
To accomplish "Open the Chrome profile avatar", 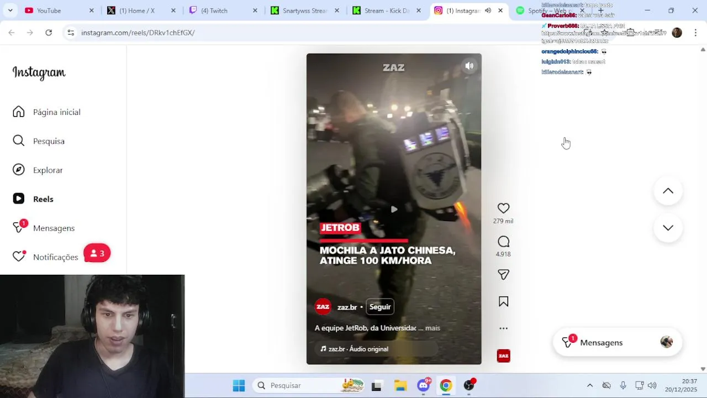I will [x=677, y=33].
